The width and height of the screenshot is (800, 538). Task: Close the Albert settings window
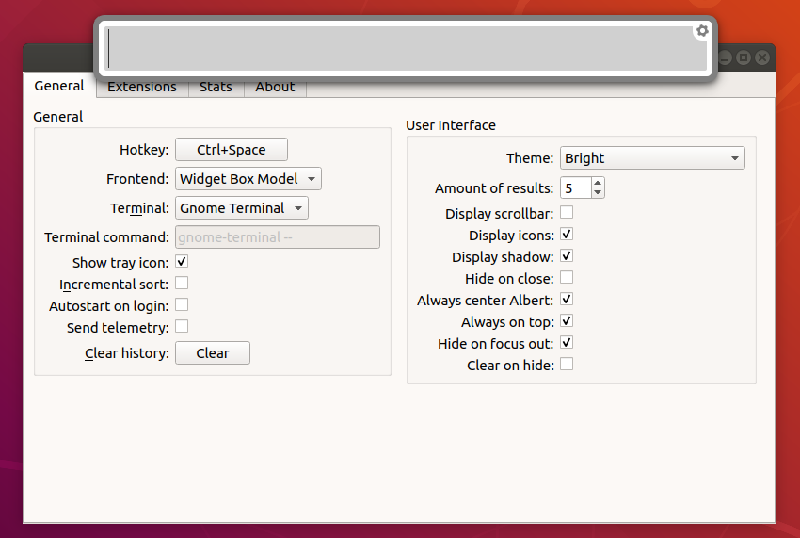[762, 57]
